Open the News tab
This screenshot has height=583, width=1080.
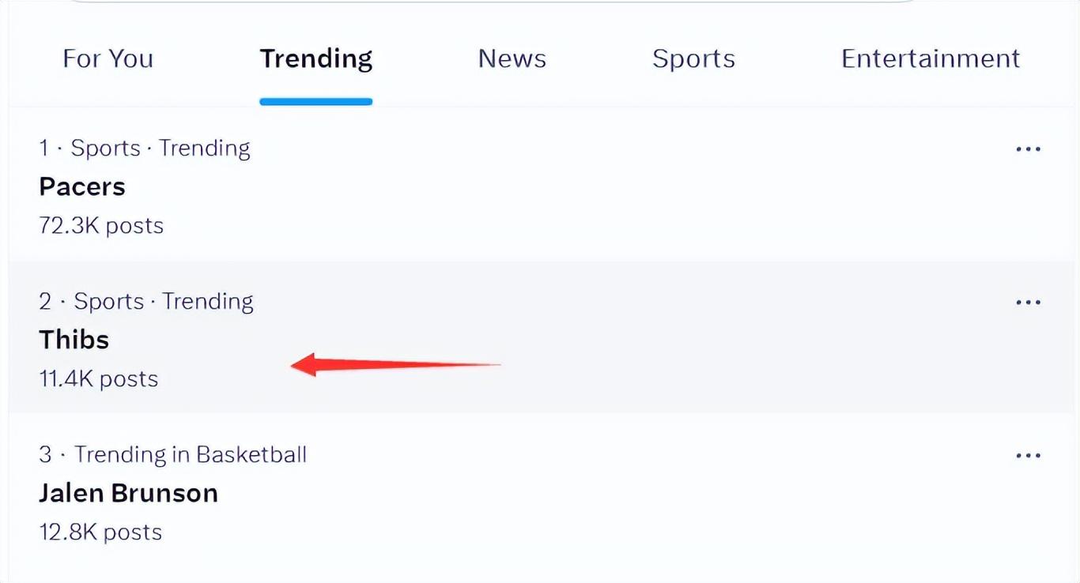click(512, 58)
